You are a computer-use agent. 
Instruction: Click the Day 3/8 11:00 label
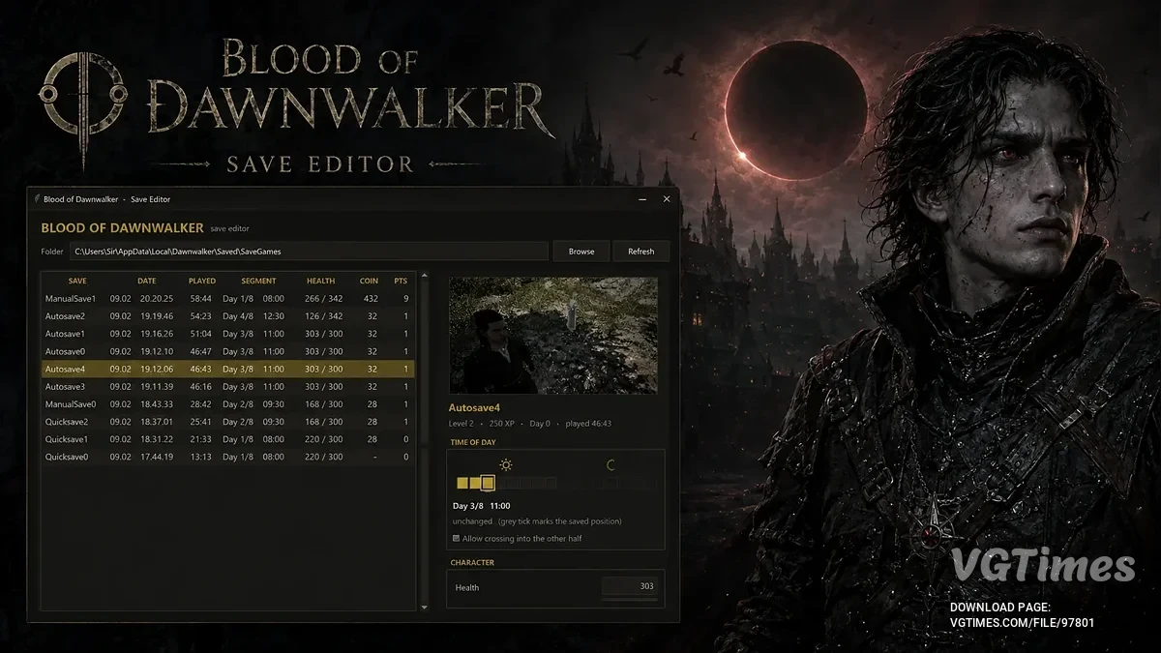click(482, 506)
